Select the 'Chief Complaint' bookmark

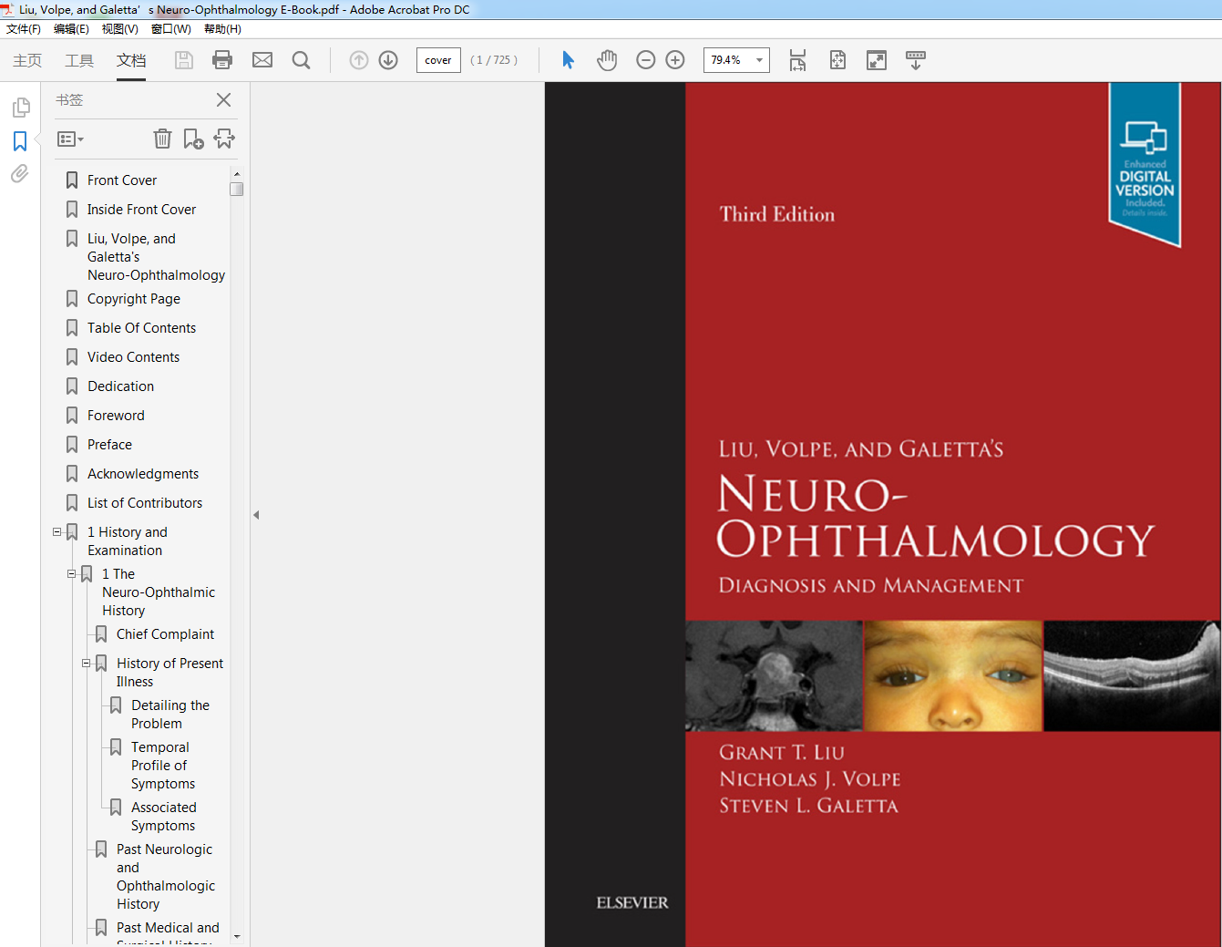(x=165, y=634)
